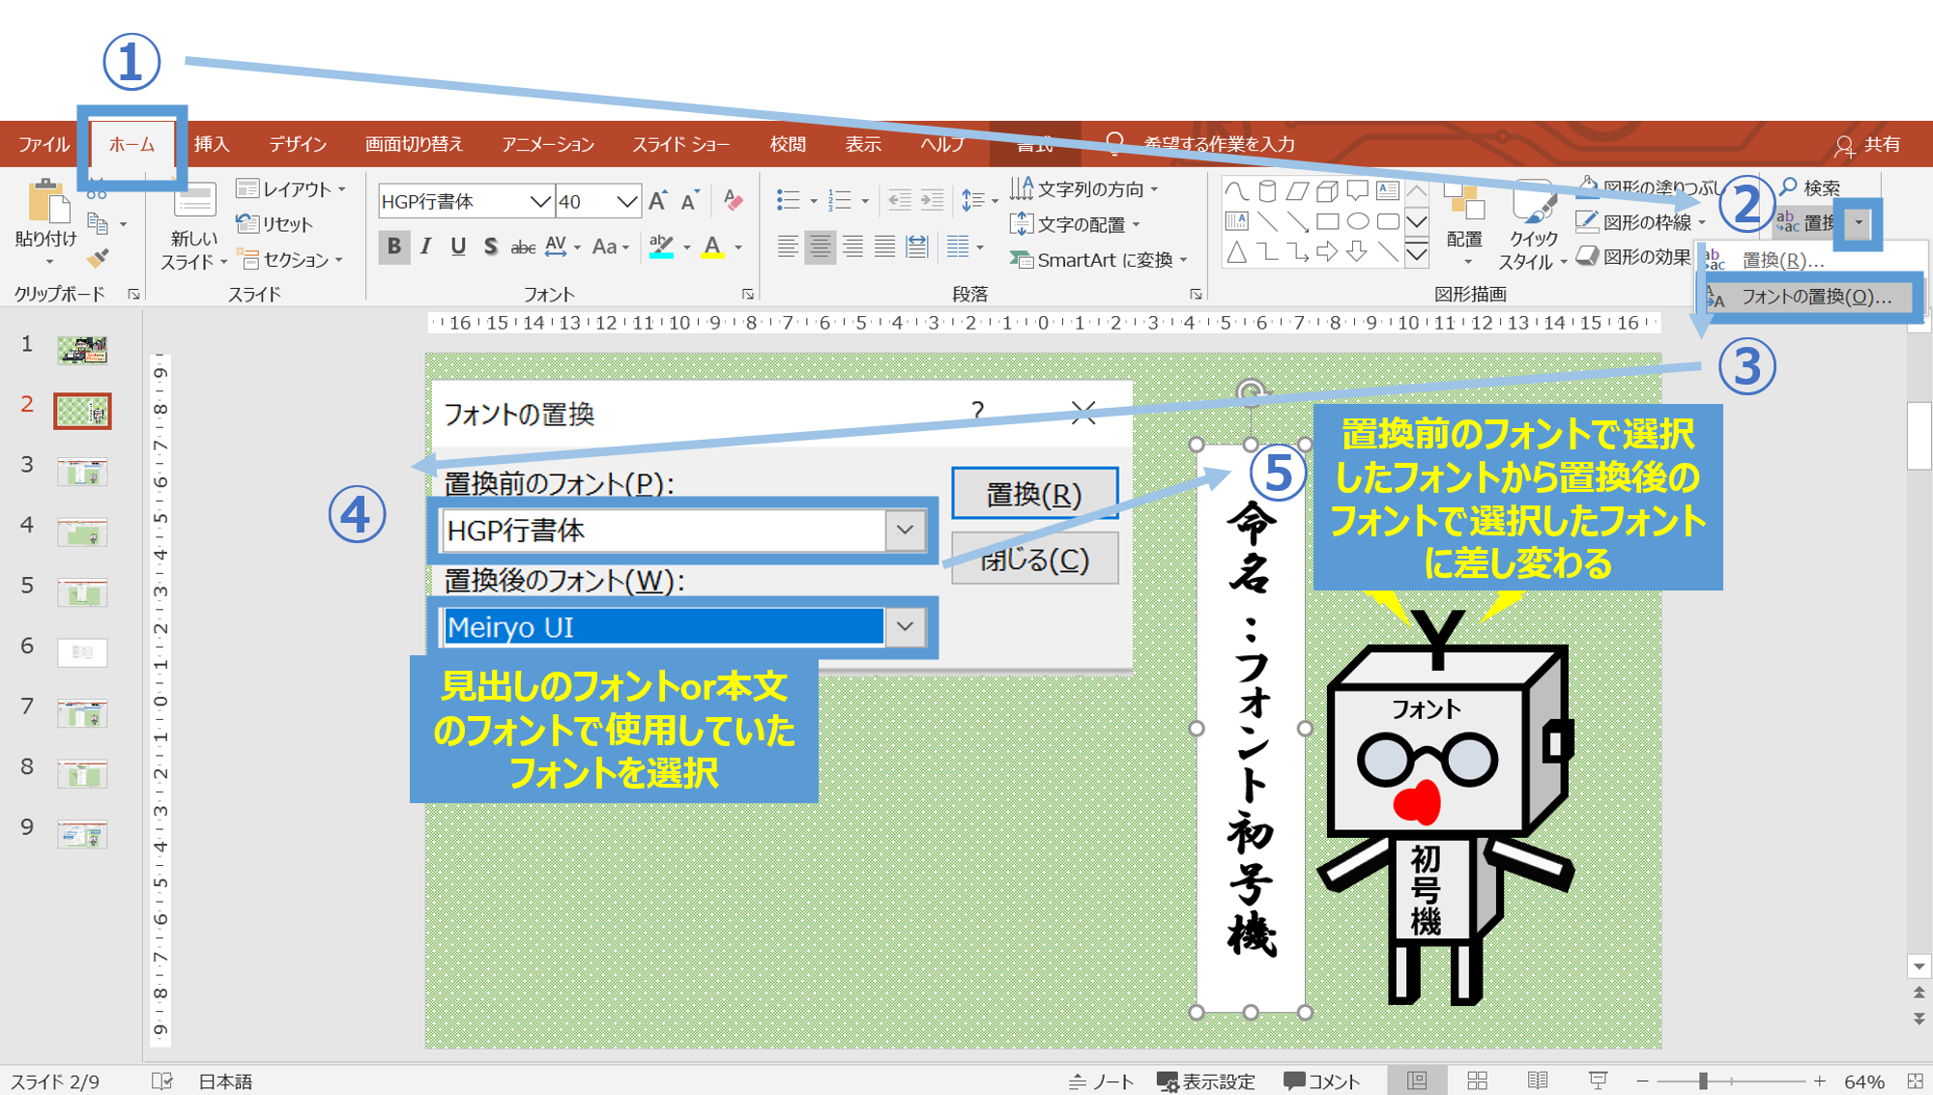The image size is (1933, 1095).
Task: Select slide 5 thumbnail
Action: (82, 591)
